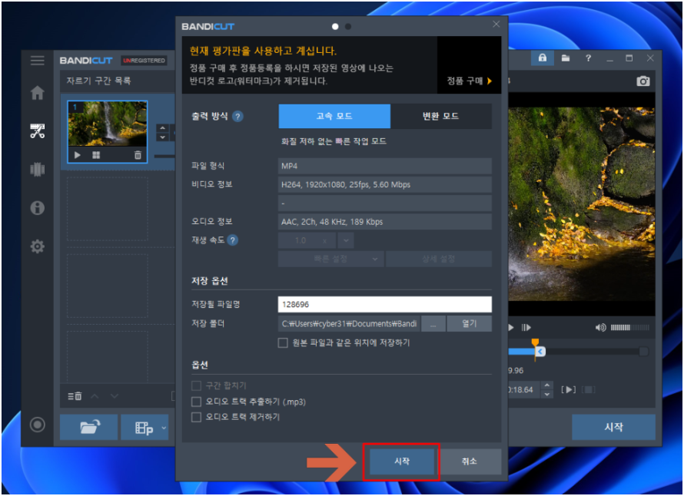
Task: Switch to 고속 모드 tab
Action: click(x=334, y=116)
